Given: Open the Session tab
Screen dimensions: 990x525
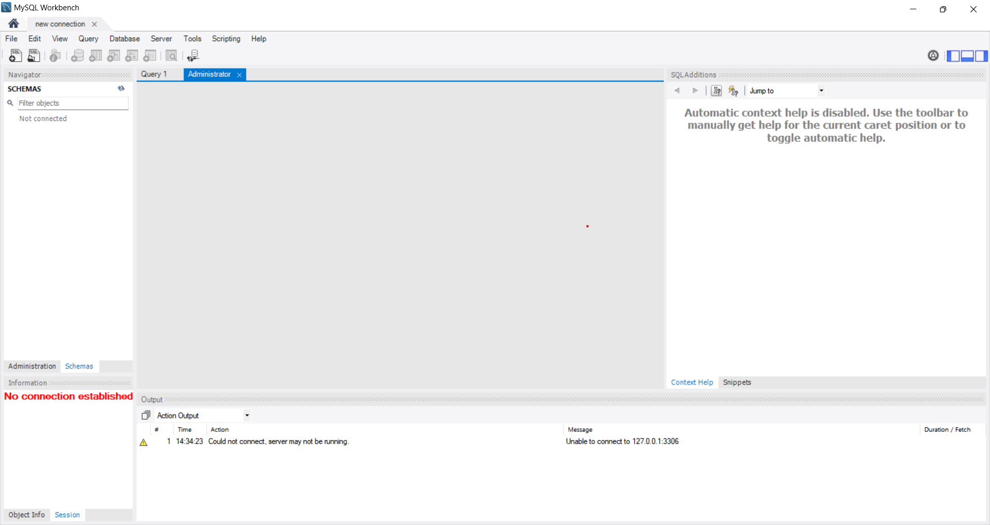Looking at the screenshot, I should point(67,515).
